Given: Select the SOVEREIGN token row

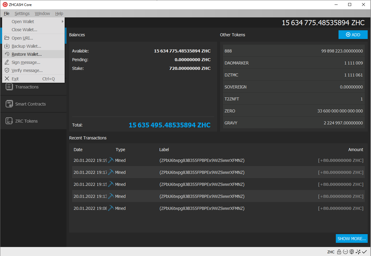Looking at the screenshot, I should (x=294, y=87).
